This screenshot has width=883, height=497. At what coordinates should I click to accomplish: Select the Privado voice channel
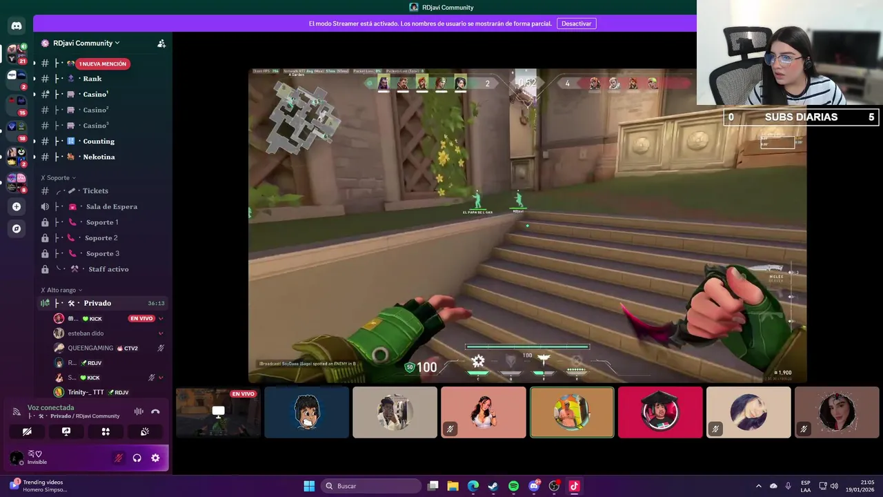click(x=102, y=303)
